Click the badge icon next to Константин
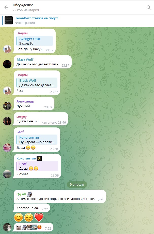154x234 pixels. [x=39, y=158]
